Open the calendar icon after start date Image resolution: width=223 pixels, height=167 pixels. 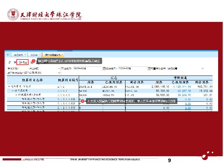104,69
